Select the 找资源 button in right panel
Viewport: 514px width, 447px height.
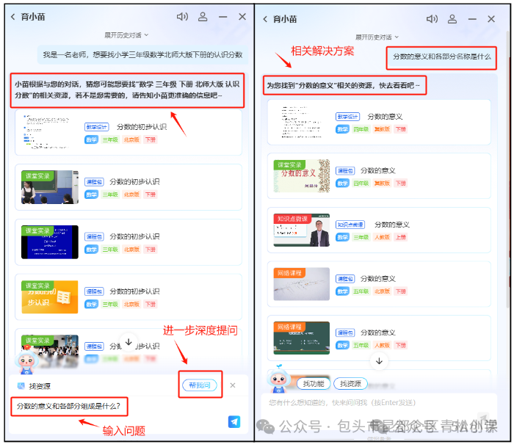point(350,383)
